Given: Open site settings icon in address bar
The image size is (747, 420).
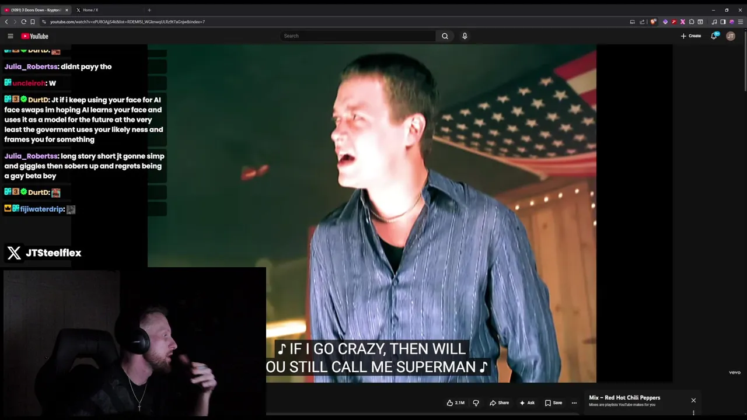Looking at the screenshot, I should [x=44, y=22].
